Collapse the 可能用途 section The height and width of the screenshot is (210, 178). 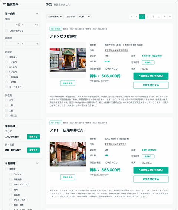(37, 163)
